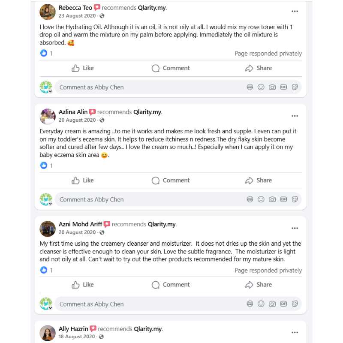This screenshot has width=343, height=343.
Task: Insert a GIF in comment on Azlina's post
Action: 283,199
